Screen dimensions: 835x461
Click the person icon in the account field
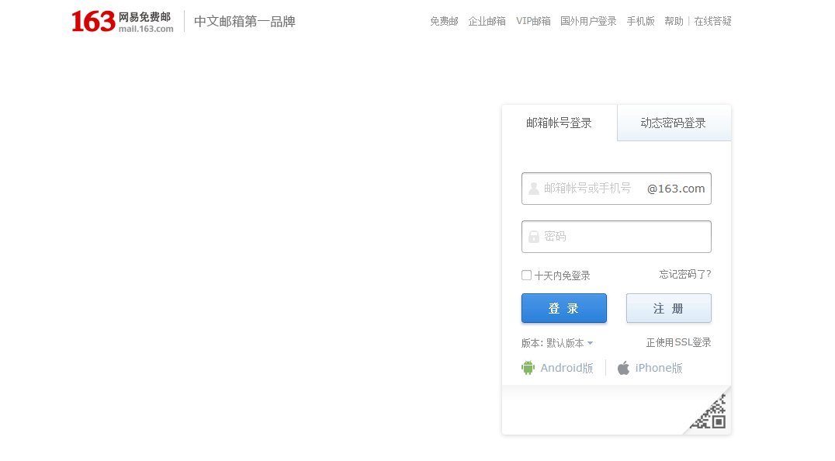coord(533,188)
